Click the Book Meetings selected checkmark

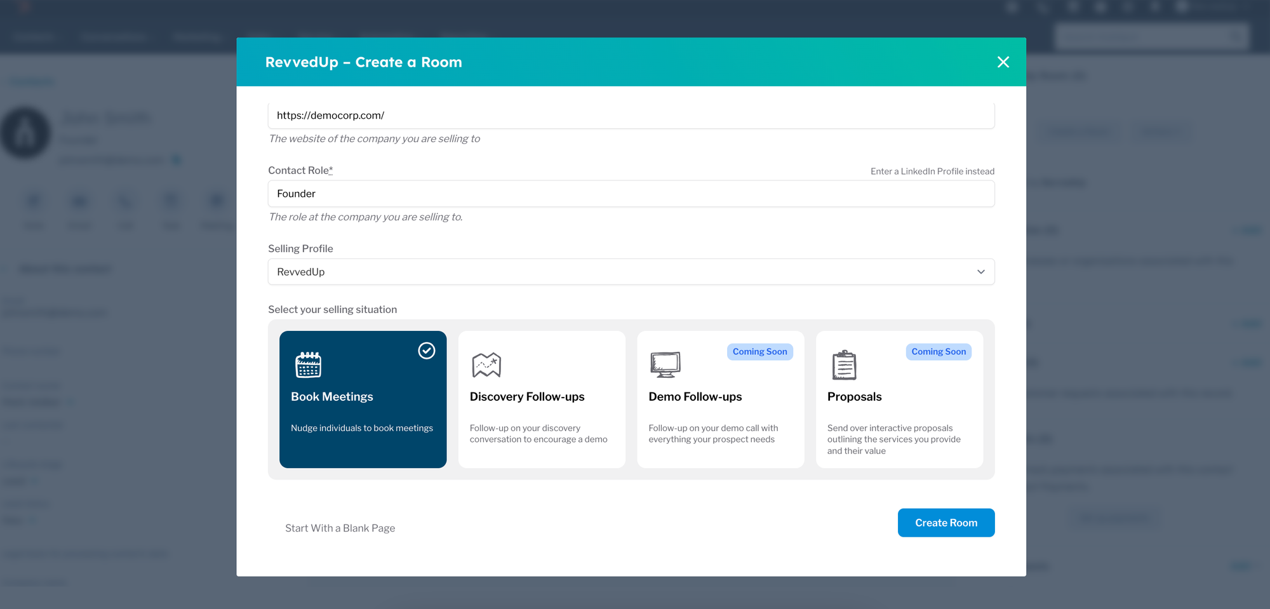(427, 351)
